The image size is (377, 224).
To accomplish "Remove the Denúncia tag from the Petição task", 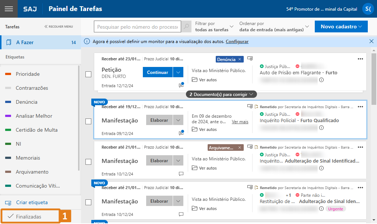I will (240, 59).
